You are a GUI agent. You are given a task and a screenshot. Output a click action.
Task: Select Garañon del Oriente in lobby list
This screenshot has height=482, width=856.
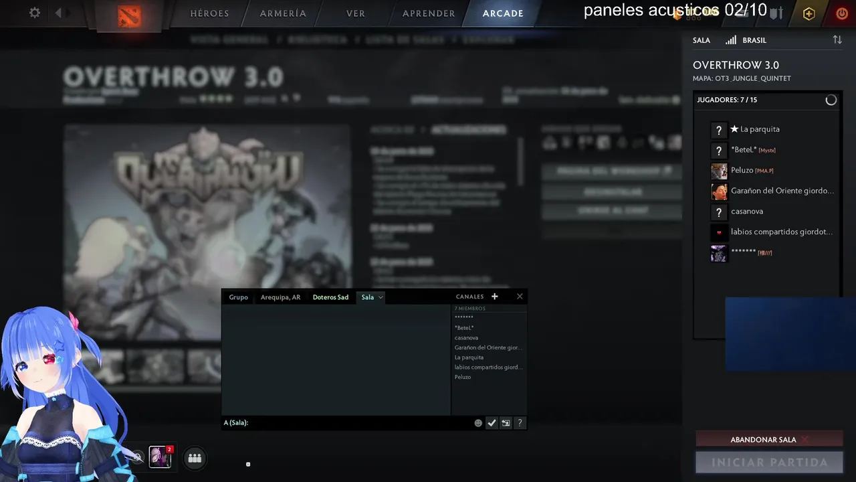pos(782,191)
